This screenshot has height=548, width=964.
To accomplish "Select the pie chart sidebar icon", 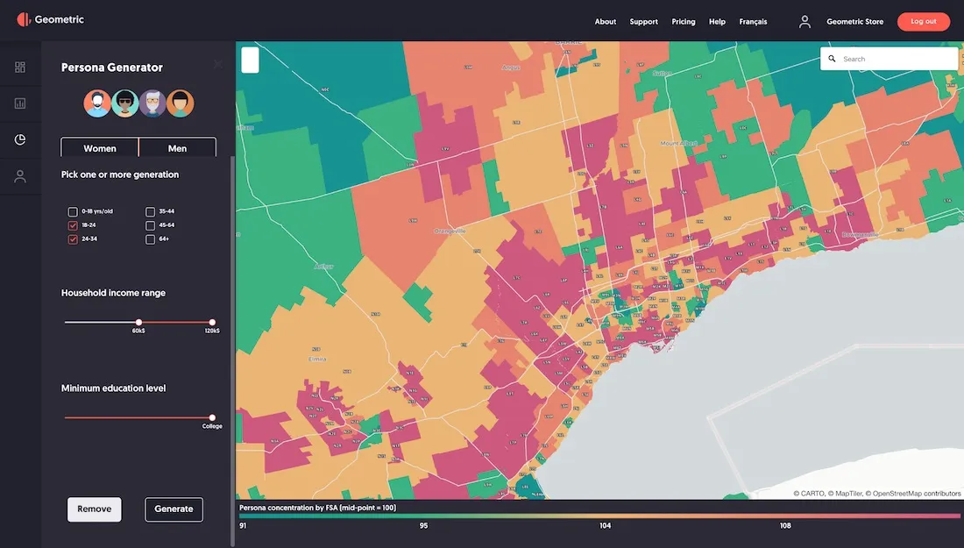I will tap(20, 139).
